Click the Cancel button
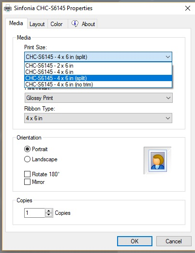This screenshot has width=195, height=253. pos(174,241)
